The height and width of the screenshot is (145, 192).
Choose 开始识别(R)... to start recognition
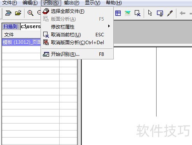77,54
